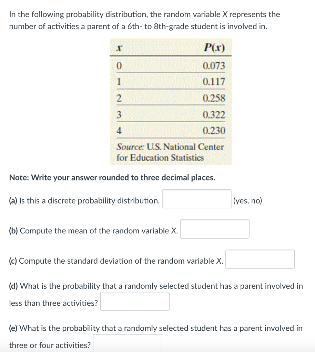Click the answer box for the mean
Viewport: 315px width, 352px height.
pos(214,229)
